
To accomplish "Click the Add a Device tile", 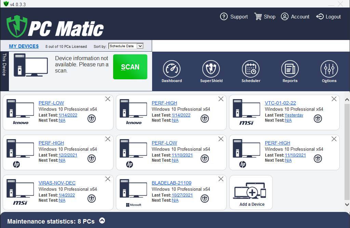I will (251, 193).
